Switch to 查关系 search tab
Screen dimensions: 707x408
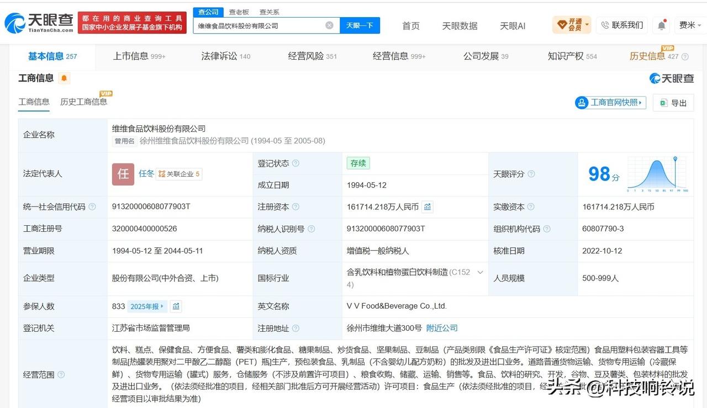pyautogui.click(x=269, y=12)
